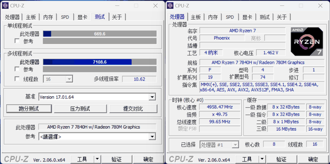This screenshot has width=330, height=164.
Task: Click 工具 button in right window
Action: click(x=247, y=159)
